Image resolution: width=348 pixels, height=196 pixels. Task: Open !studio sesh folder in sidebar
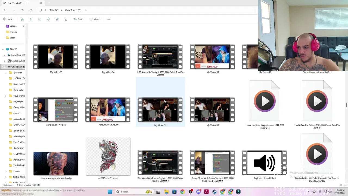pyautogui.click(x=18, y=148)
